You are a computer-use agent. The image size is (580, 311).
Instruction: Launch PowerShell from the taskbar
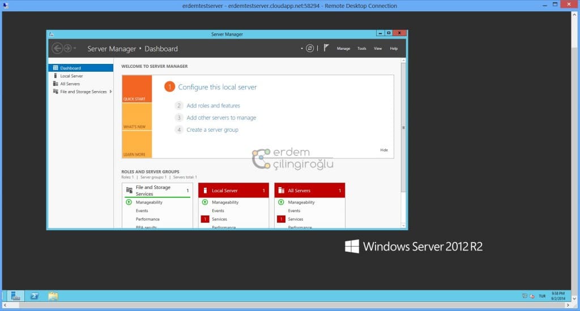click(x=35, y=296)
